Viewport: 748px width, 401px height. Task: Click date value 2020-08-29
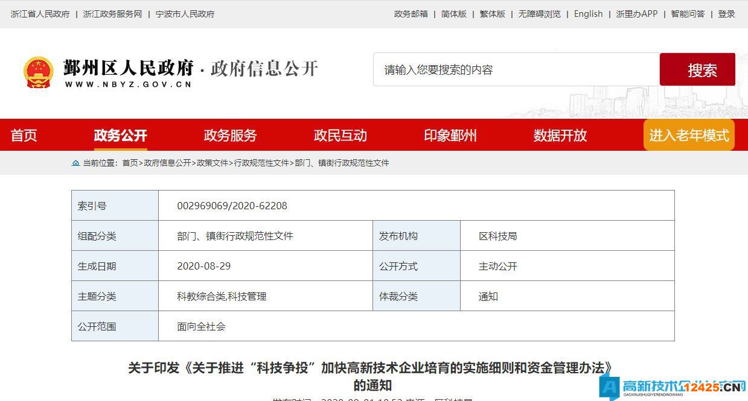point(204,266)
